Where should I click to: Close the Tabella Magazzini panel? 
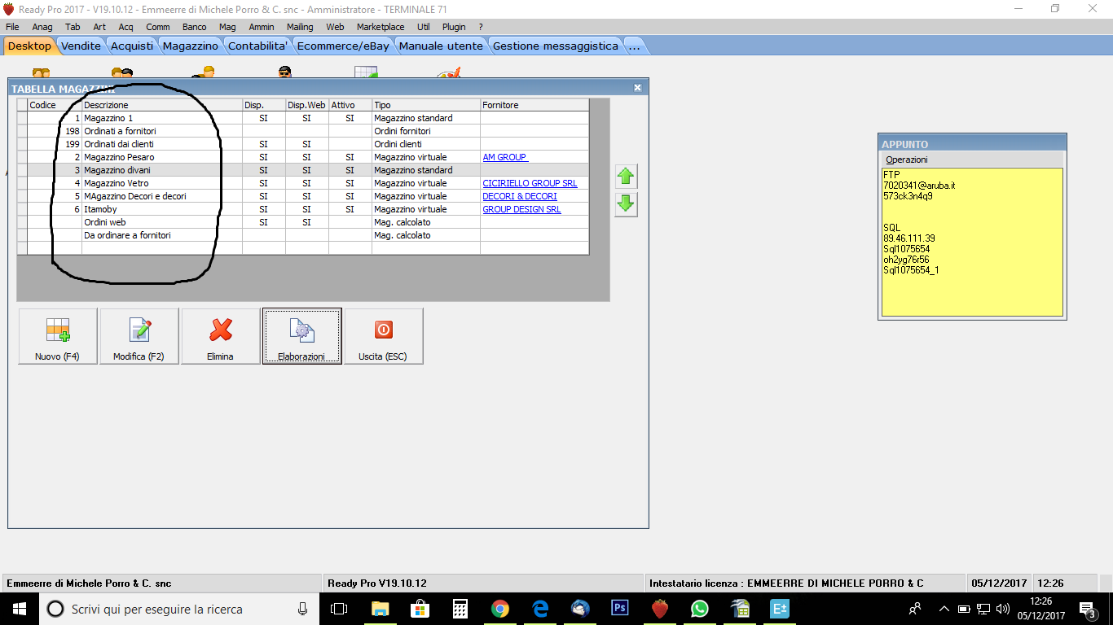pyautogui.click(x=637, y=87)
